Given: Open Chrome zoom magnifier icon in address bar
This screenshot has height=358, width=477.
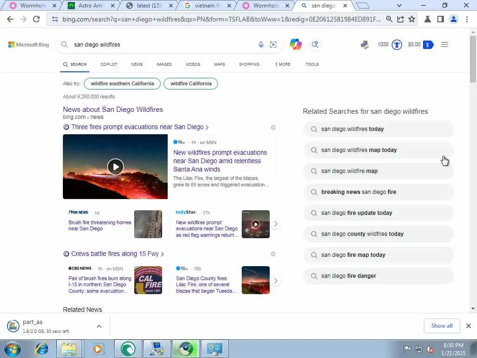Looking at the screenshot, I should [x=389, y=19].
